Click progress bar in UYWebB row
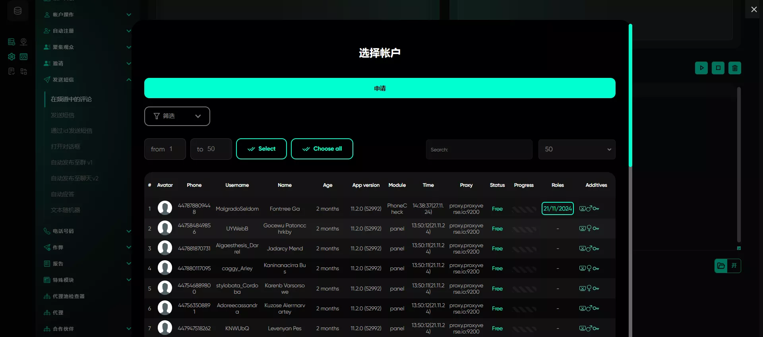Viewport: 763px width, 337px height. pyautogui.click(x=524, y=229)
